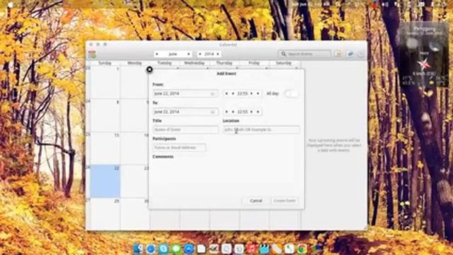453x255 pixels.
Task: Select day 1 in the calendar grid
Action: point(105,82)
